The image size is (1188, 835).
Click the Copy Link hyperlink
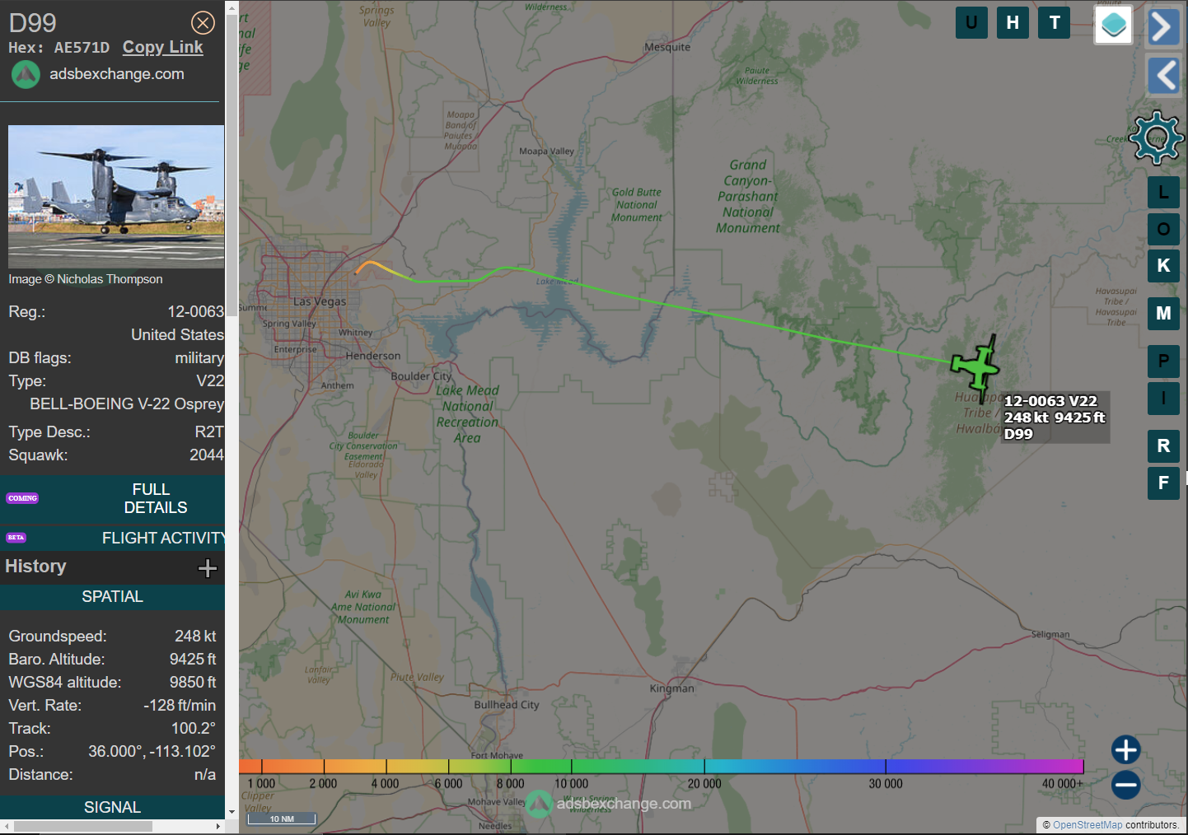point(162,47)
